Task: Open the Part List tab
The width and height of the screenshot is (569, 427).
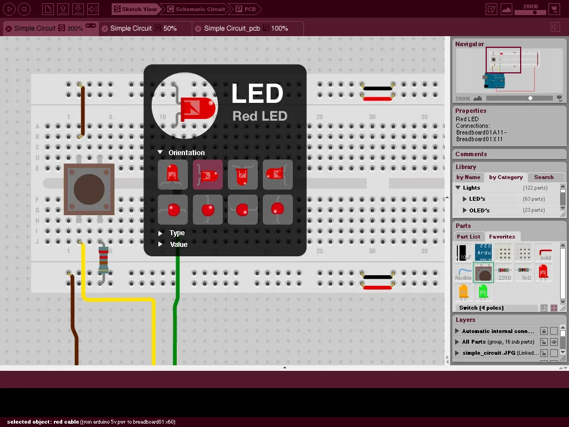Action: tap(468, 237)
